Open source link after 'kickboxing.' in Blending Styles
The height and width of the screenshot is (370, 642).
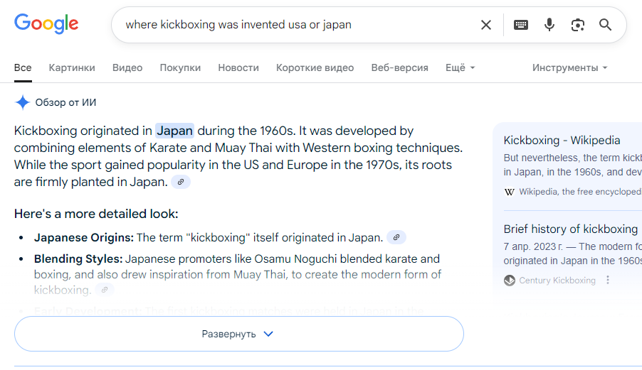coord(105,290)
